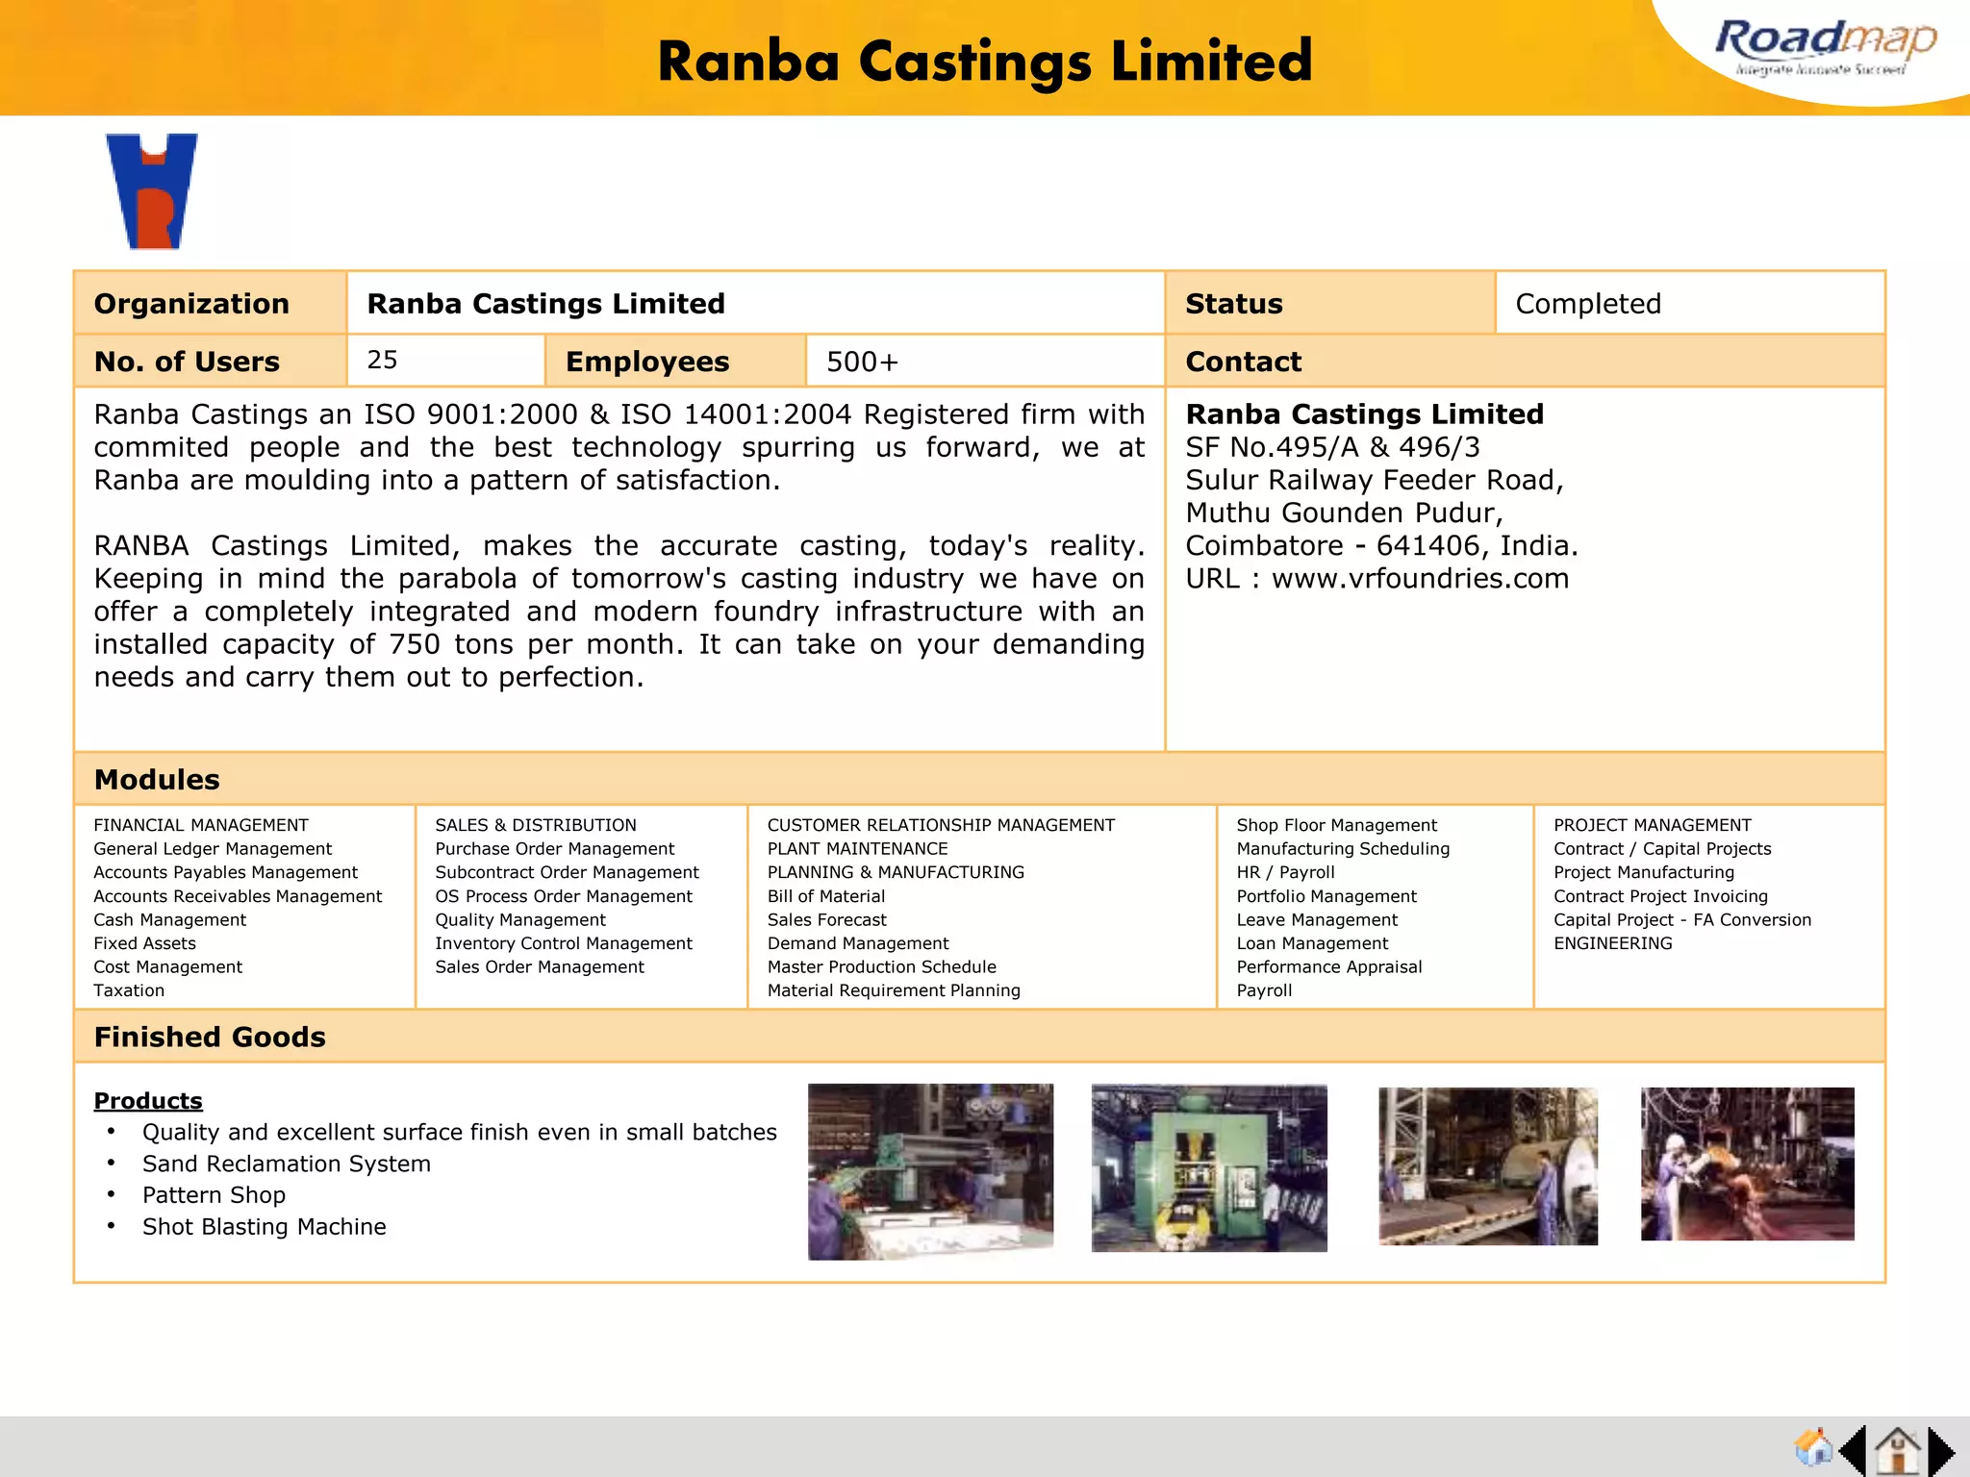Select Shot Blasting Machine bullet
Image resolution: width=1970 pixels, height=1477 pixels.
[x=265, y=1226]
